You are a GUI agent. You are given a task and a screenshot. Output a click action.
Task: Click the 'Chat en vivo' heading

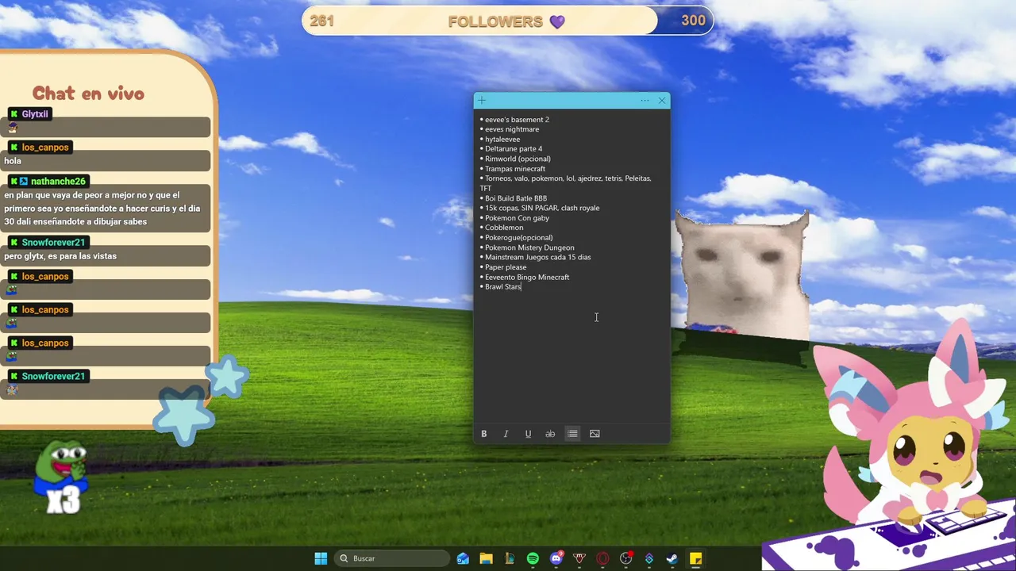coord(88,94)
